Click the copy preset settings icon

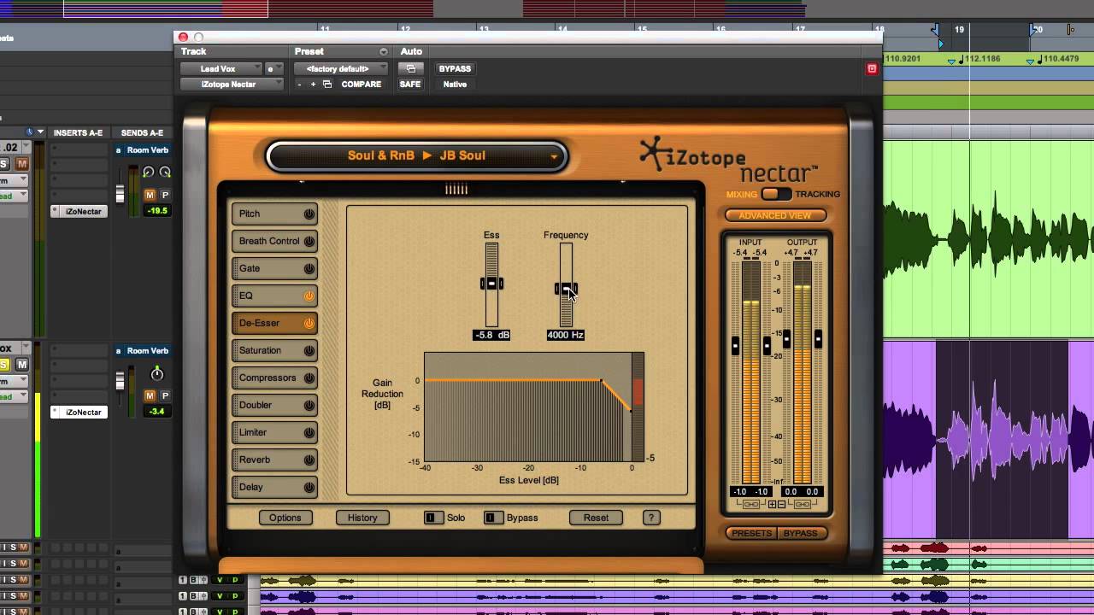pyautogui.click(x=326, y=85)
